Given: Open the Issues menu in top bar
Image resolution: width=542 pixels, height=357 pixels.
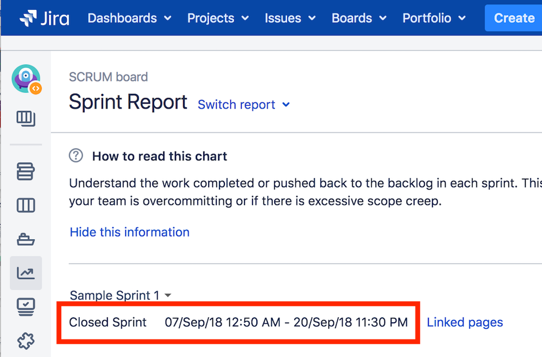Looking at the screenshot, I should (290, 18).
